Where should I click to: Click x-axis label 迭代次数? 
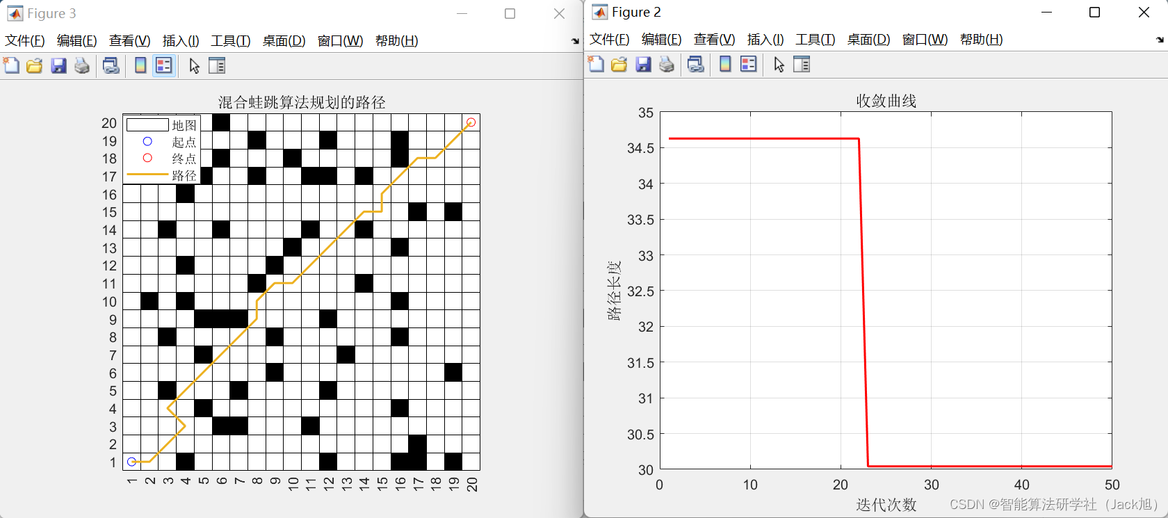(886, 505)
